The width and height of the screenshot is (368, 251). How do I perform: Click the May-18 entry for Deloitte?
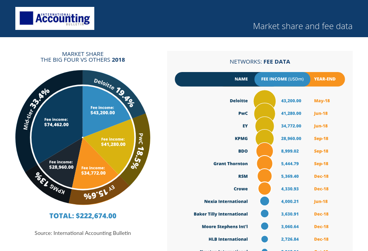[x=321, y=100]
